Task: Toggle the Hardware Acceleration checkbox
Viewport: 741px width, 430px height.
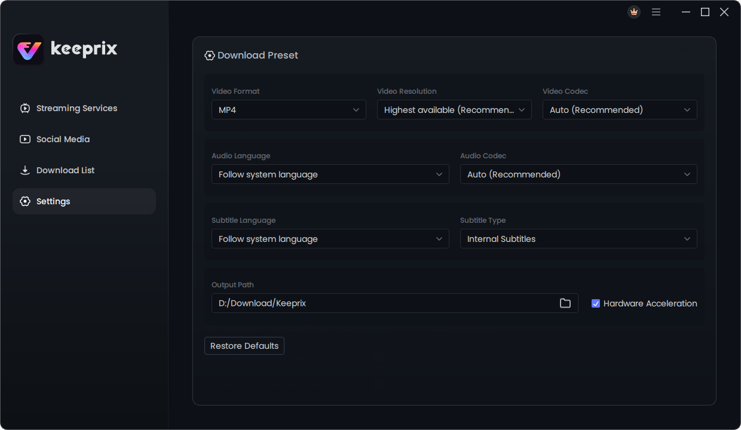Action: pos(596,303)
